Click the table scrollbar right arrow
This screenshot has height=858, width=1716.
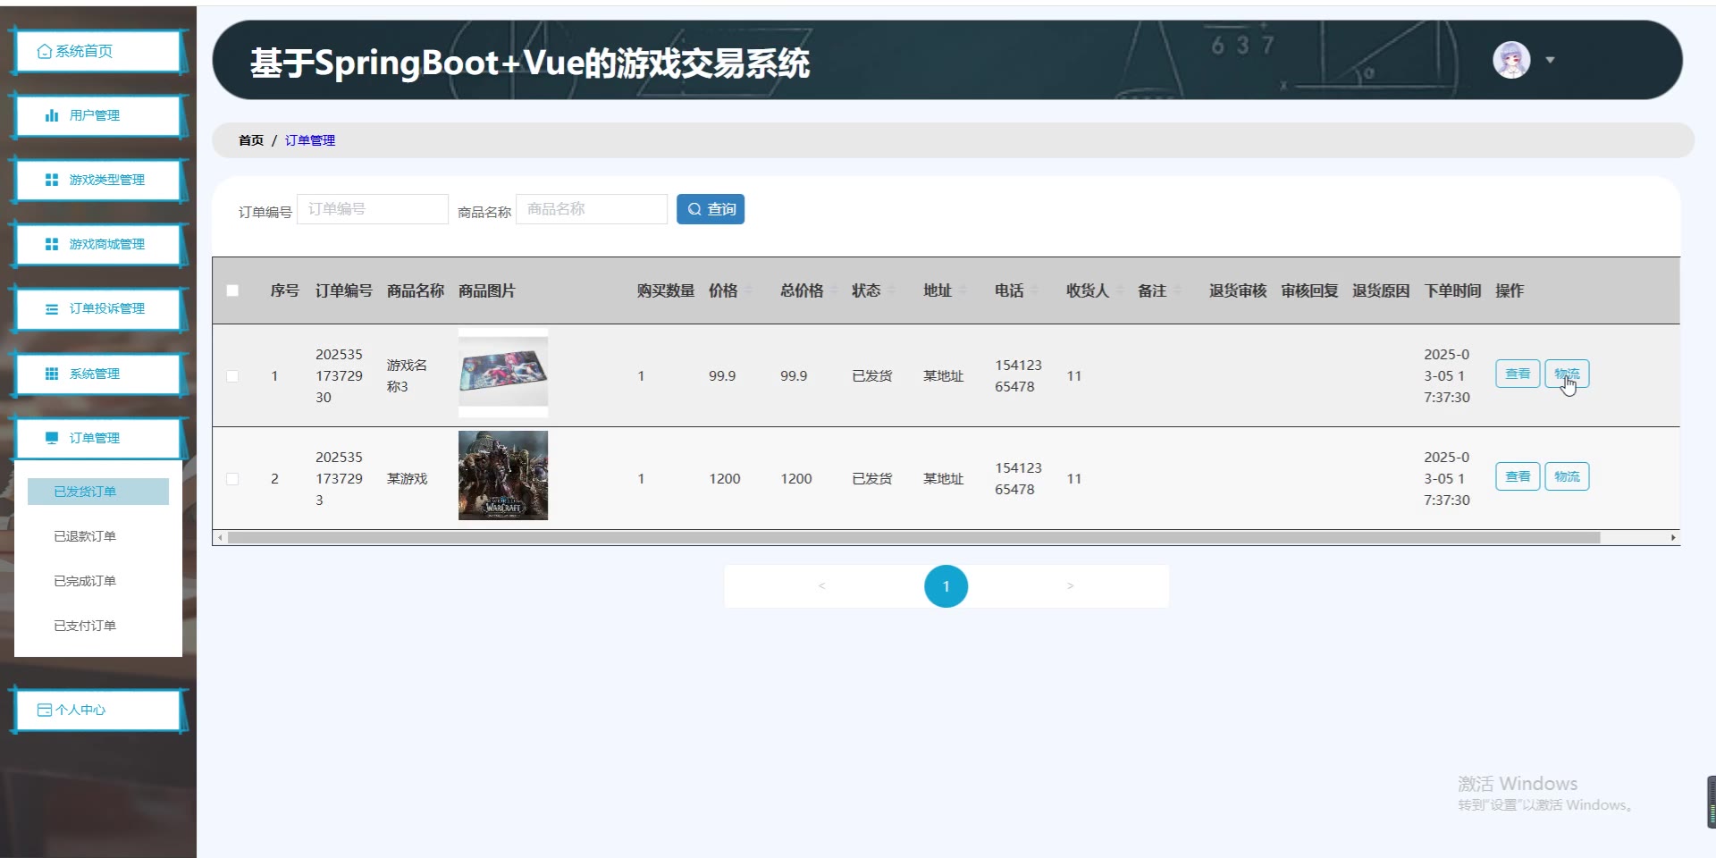[x=1673, y=537]
